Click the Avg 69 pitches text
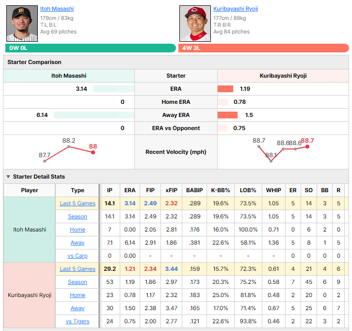Screen dimensions: 352x331 pos(58,32)
